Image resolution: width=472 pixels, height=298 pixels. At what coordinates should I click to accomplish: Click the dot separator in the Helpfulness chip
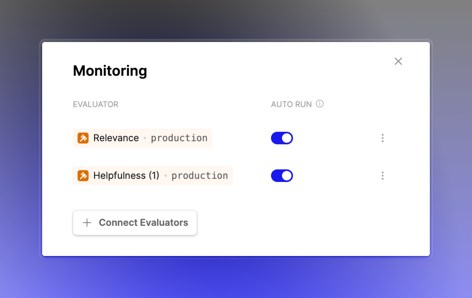166,176
